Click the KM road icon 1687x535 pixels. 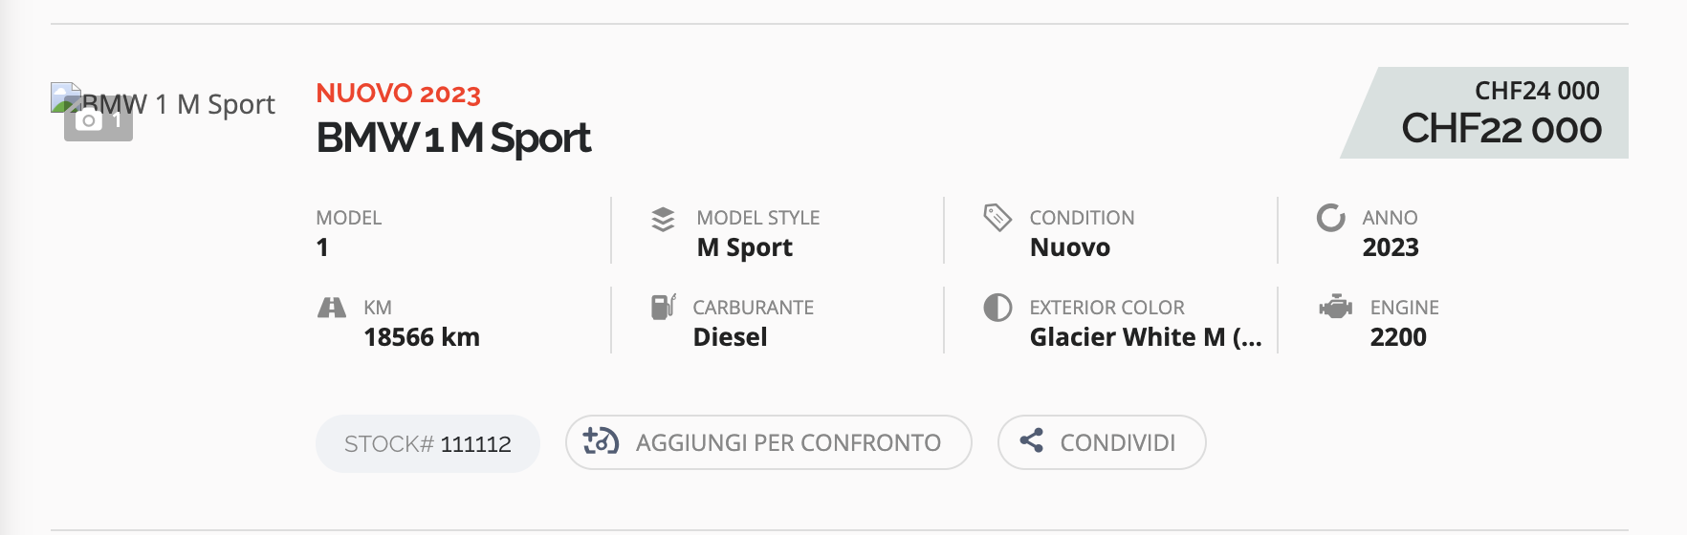click(x=331, y=308)
